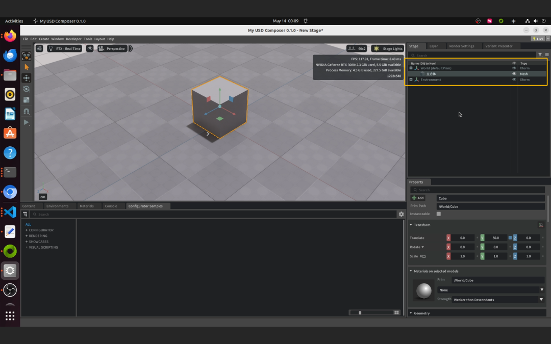Click the Translate Y value field
551x344 pixels.
pos(495,238)
